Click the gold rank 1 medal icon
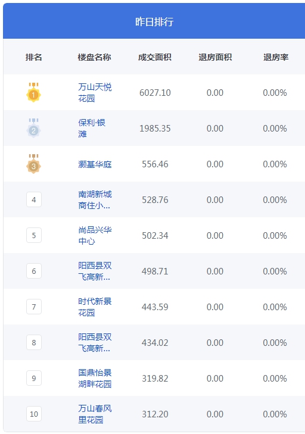Image resolution: width=305 pixels, height=434 pixels. coord(33,92)
